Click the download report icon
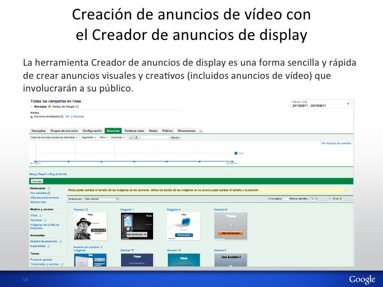Viewport: 383px width, 287px height. coord(137,137)
